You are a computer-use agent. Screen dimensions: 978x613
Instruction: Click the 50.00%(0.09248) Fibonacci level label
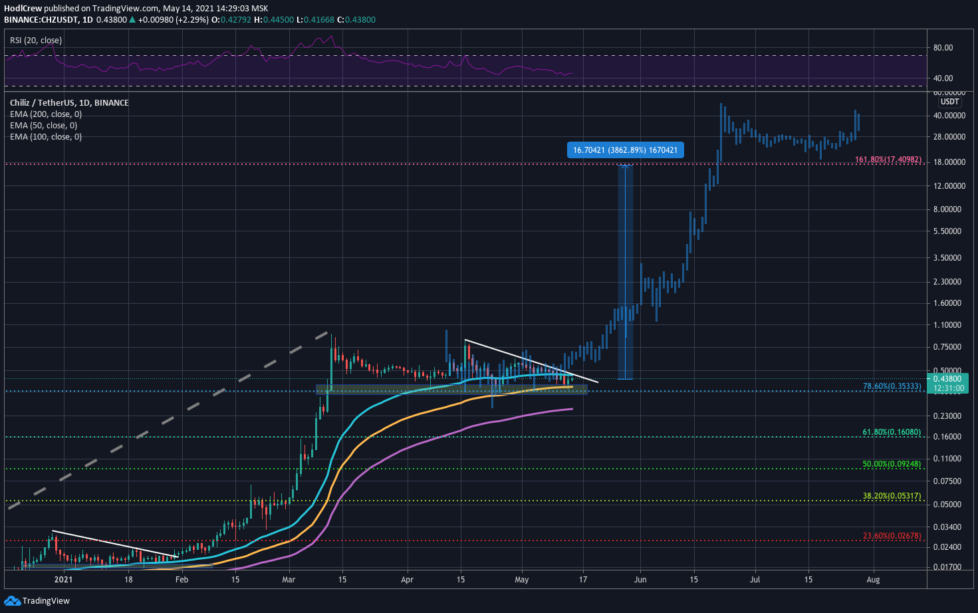(892, 464)
